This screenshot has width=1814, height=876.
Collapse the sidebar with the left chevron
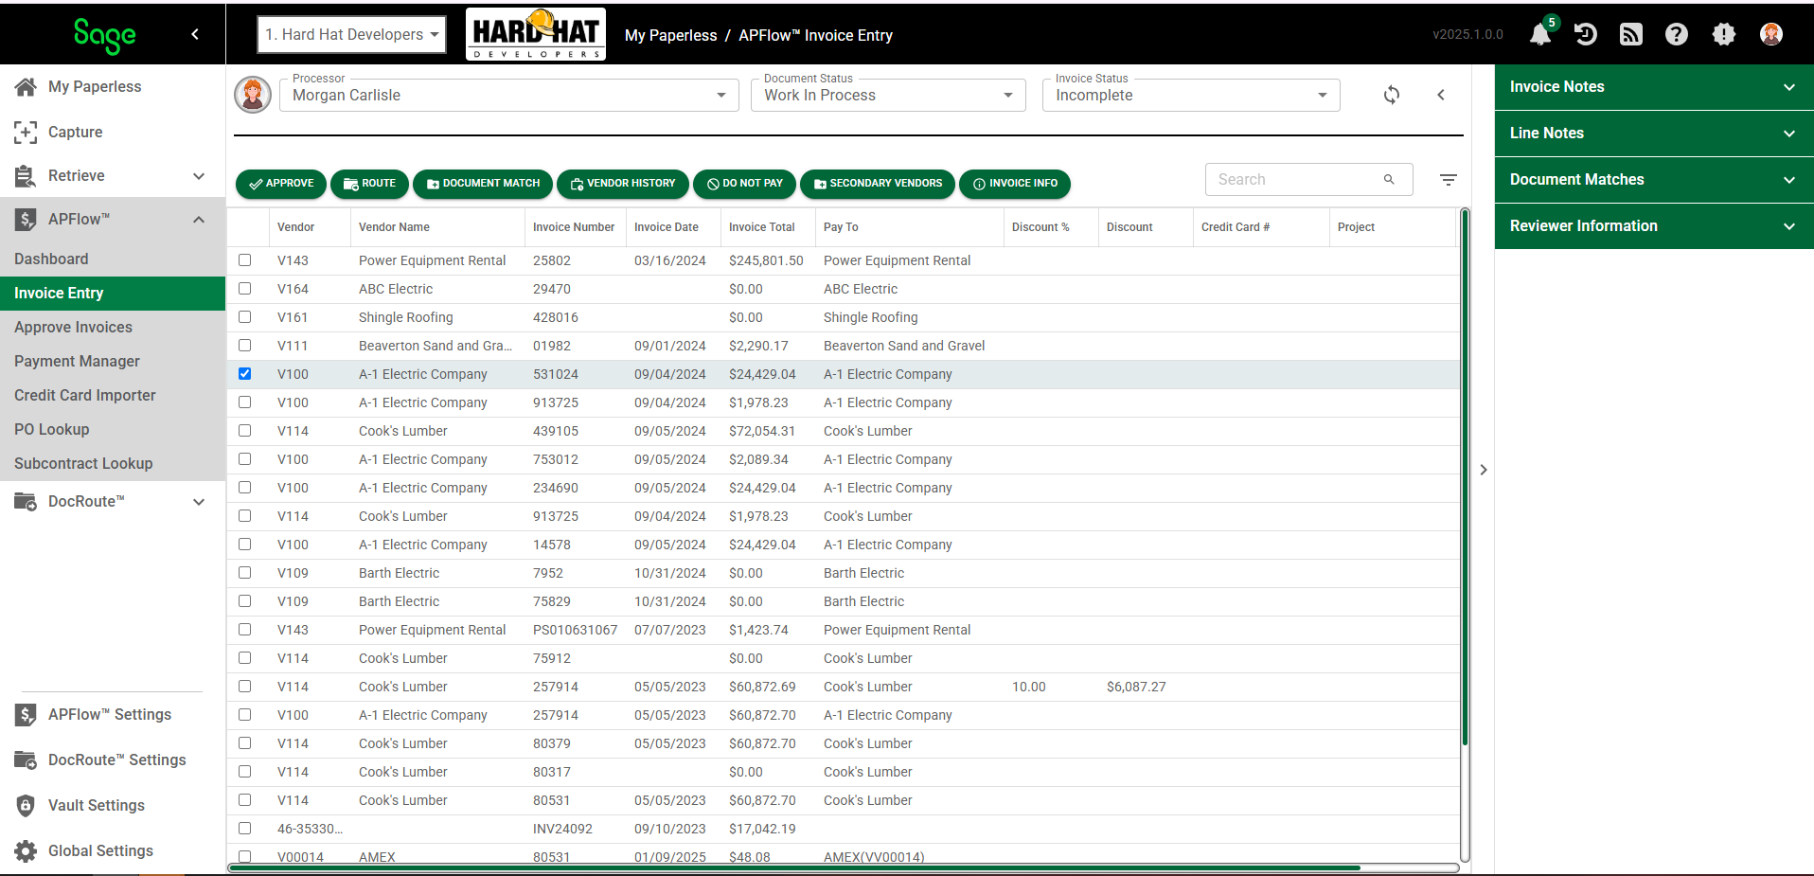[x=195, y=34]
